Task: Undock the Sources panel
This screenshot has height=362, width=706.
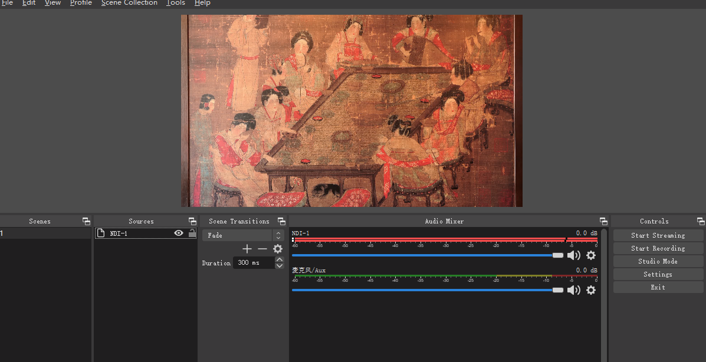Action: [192, 221]
